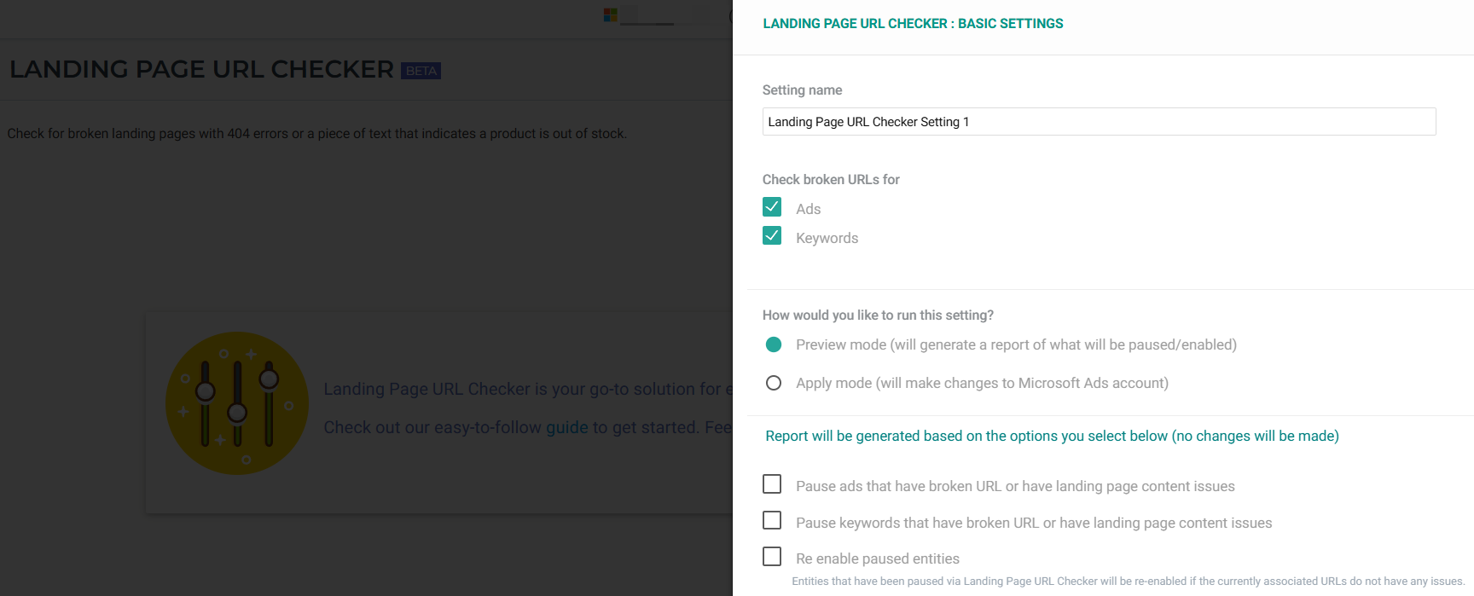Uncheck the Ads checkbox
1474x596 pixels.
coord(772,207)
